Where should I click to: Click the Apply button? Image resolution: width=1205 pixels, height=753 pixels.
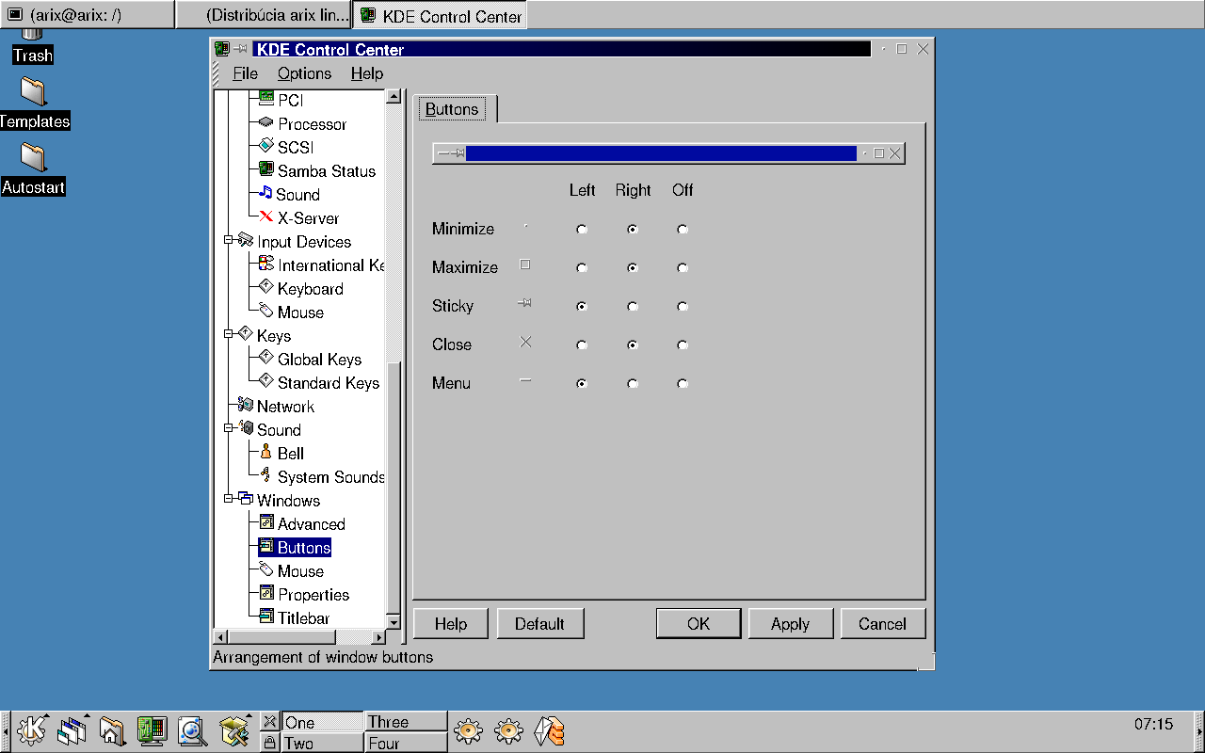click(790, 623)
